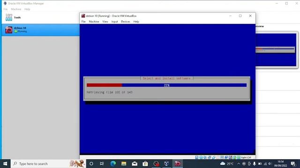Open File menu in debian 10 VM window
Image resolution: width=300 pixels, height=168 pixels.
83,21
